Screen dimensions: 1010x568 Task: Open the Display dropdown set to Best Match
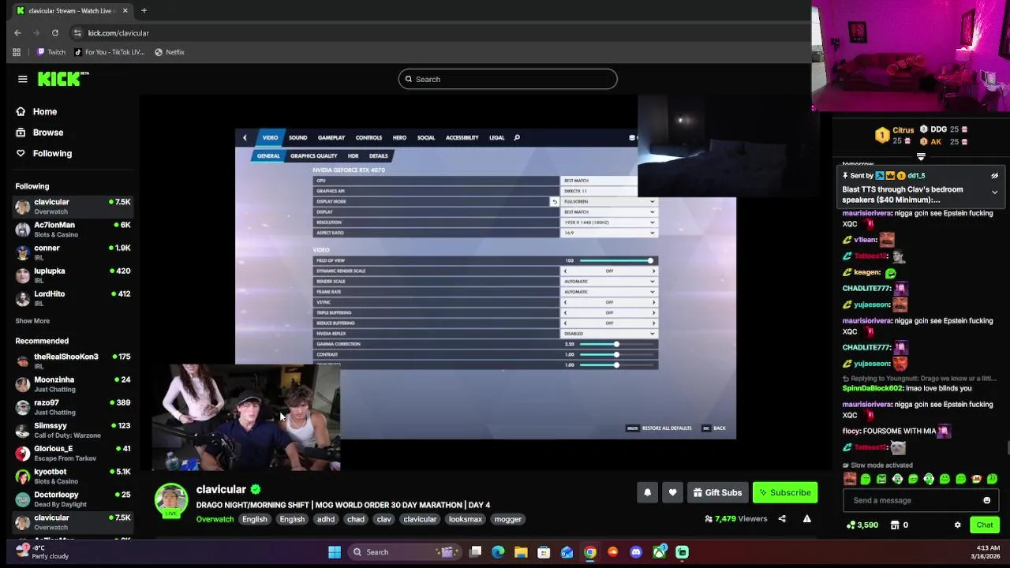point(608,211)
